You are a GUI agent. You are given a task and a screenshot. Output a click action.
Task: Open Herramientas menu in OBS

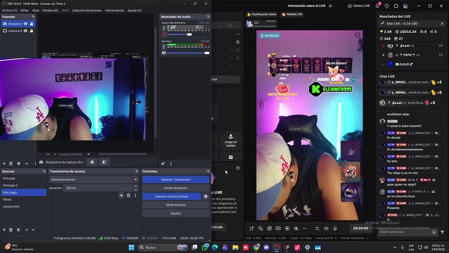coord(114,10)
